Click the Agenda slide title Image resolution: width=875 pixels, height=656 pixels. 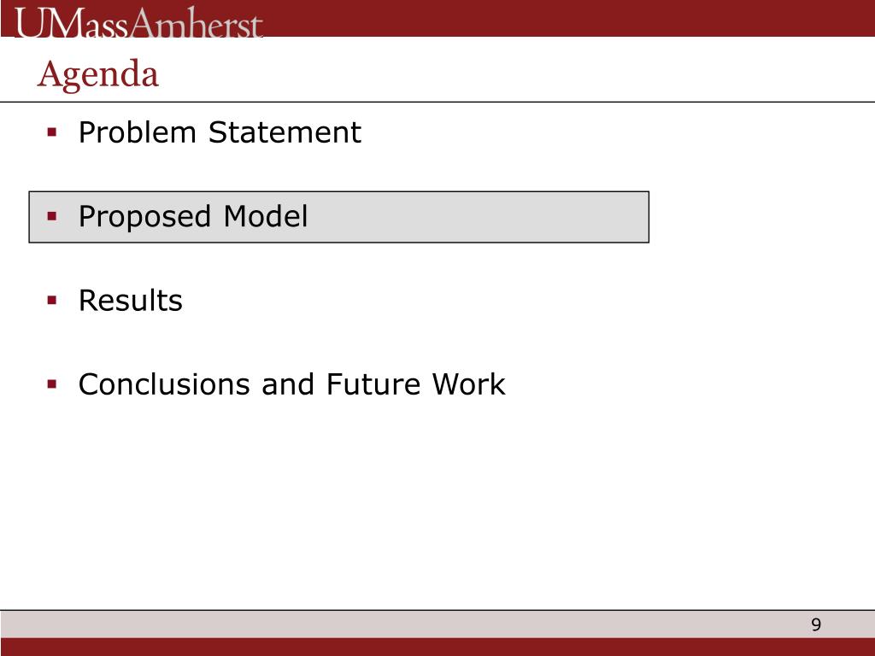(98, 74)
